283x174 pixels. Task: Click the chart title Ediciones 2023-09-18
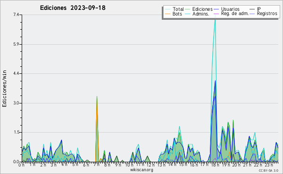(x=73, y=8)
